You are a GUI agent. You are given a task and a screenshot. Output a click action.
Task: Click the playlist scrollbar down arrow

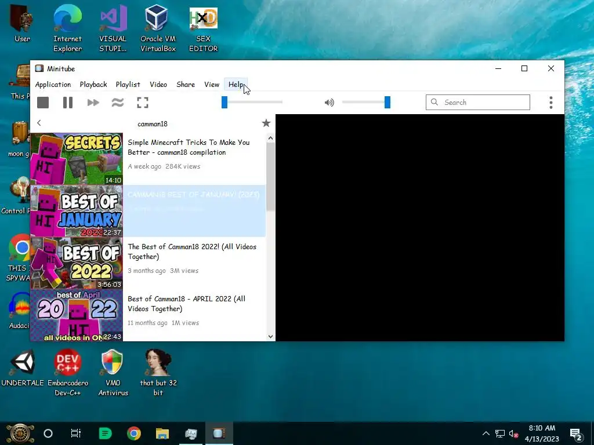tap(270, 336)
